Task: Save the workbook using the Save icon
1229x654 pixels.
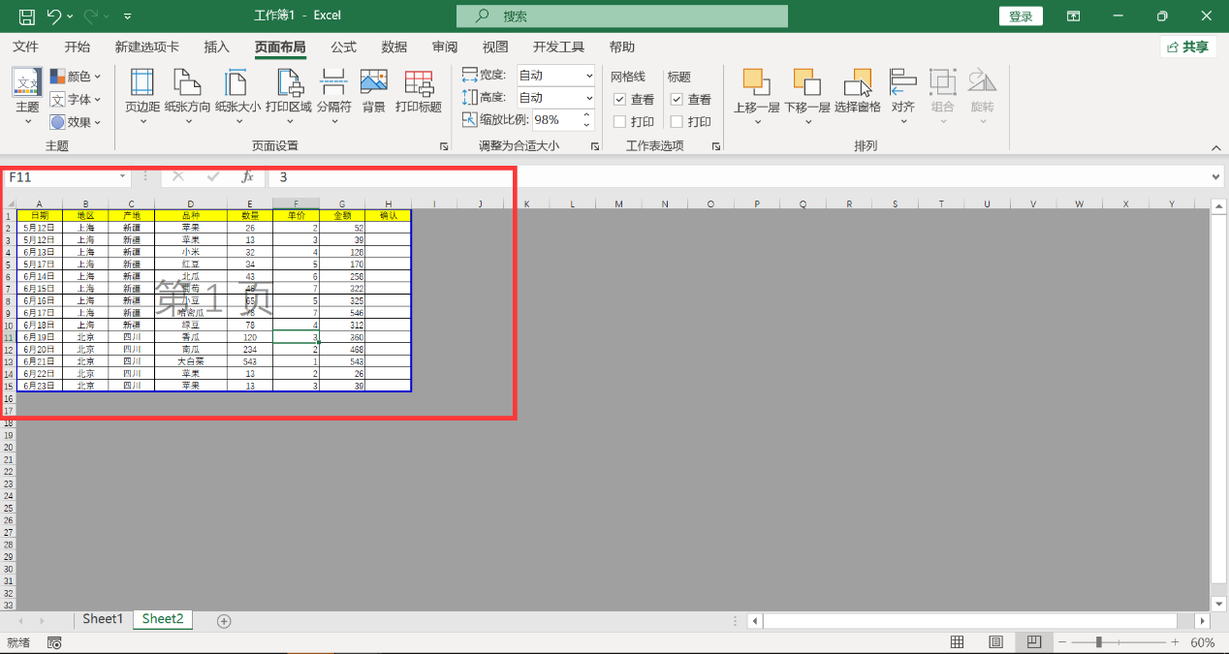Action: 27,16
